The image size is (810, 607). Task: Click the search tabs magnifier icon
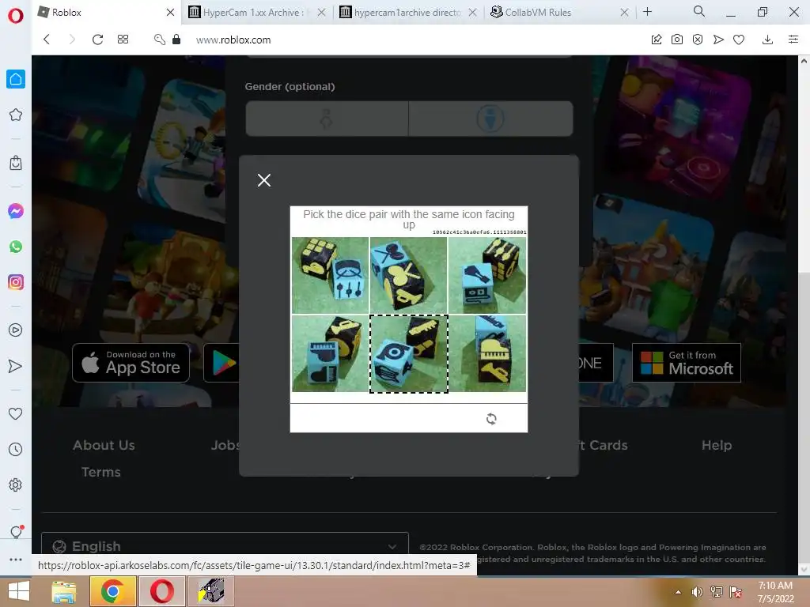coord(699,11)
